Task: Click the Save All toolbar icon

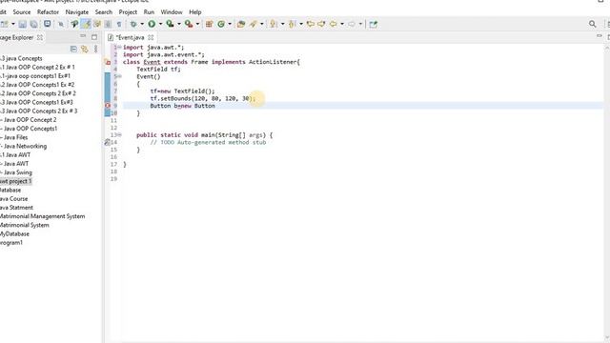Action: [x=34, y=24]
